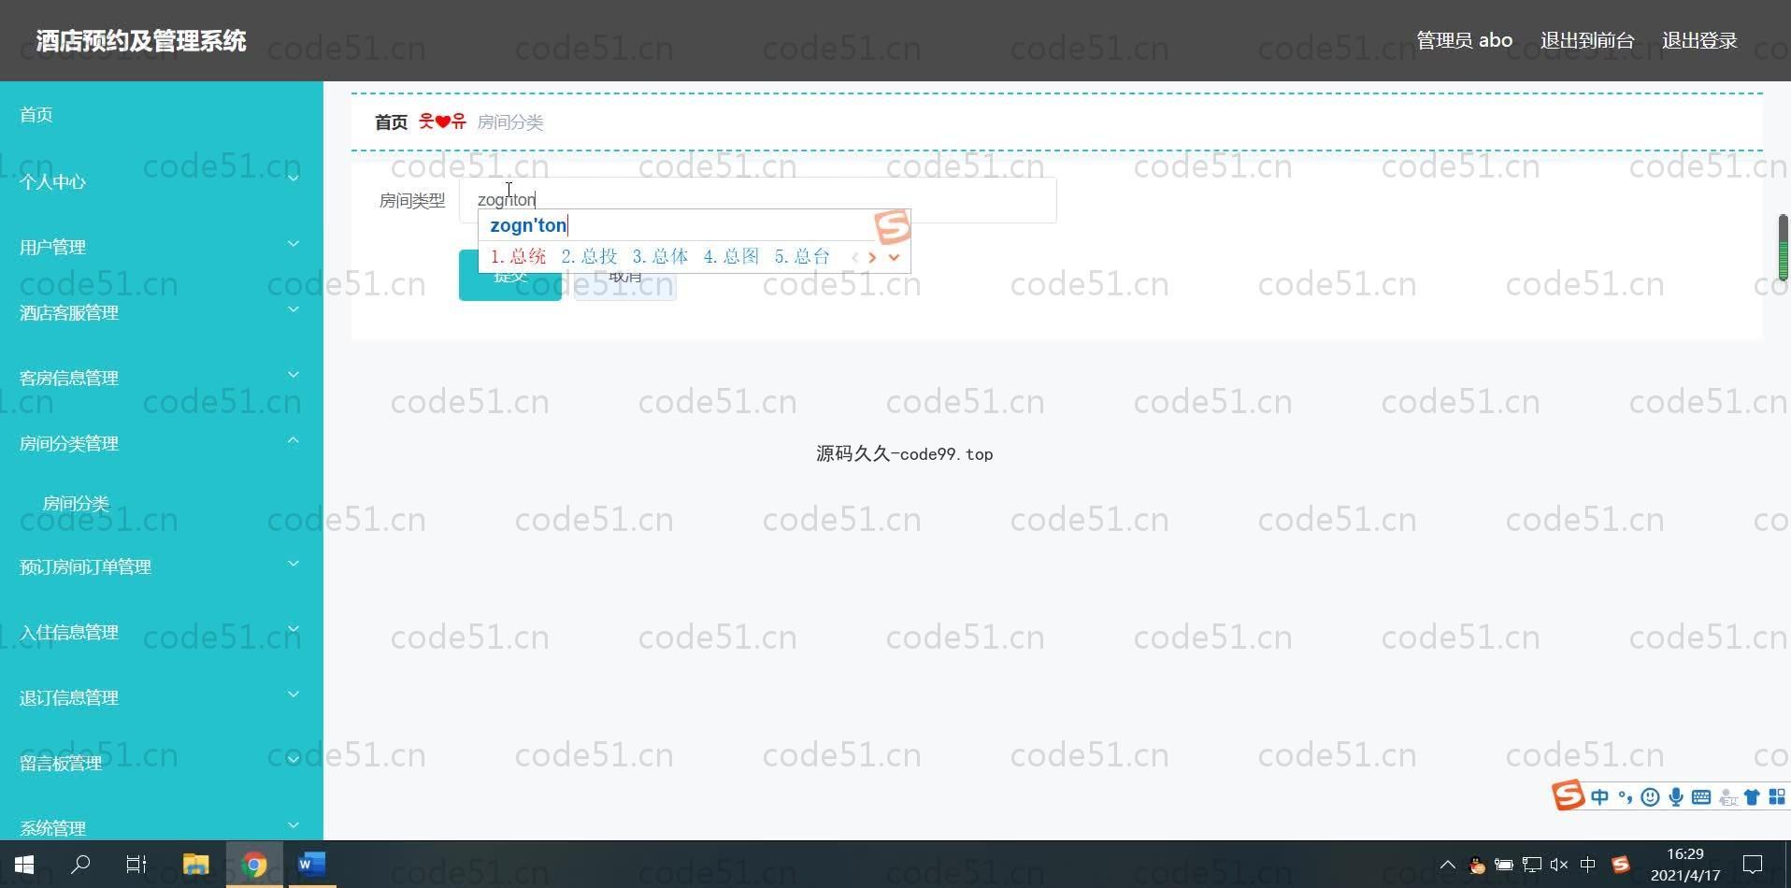Click 退出登录 in the header

(1699, 40)
